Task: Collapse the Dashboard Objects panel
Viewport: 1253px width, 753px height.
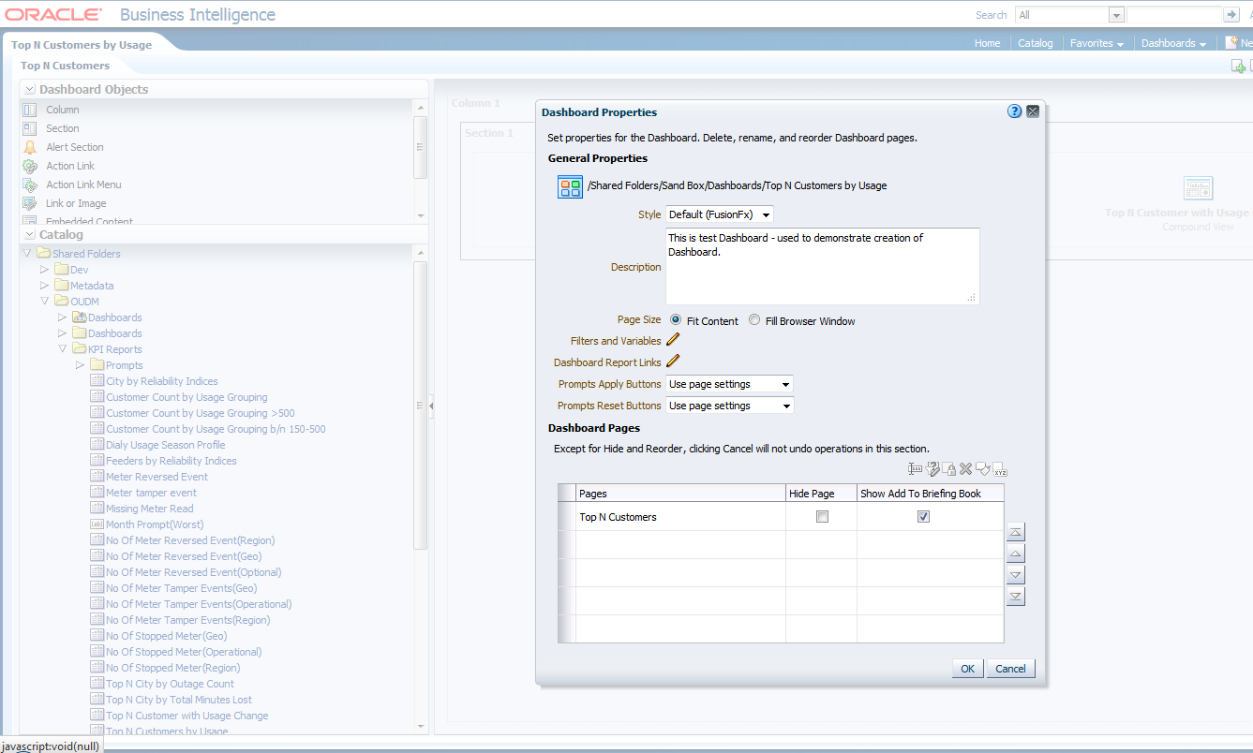Action: point(31,89)
